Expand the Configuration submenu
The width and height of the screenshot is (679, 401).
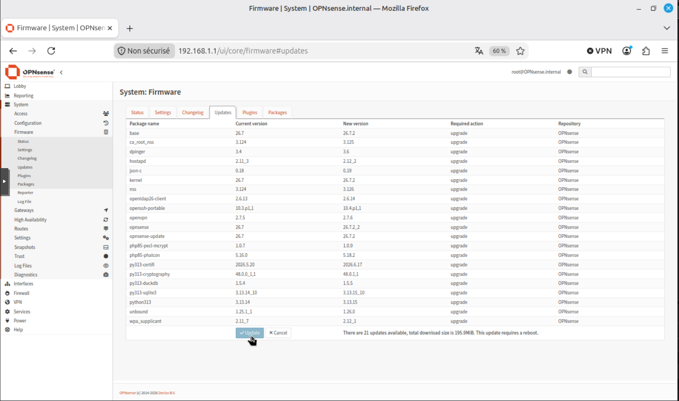pyautogui.click(x=28, y=123)
